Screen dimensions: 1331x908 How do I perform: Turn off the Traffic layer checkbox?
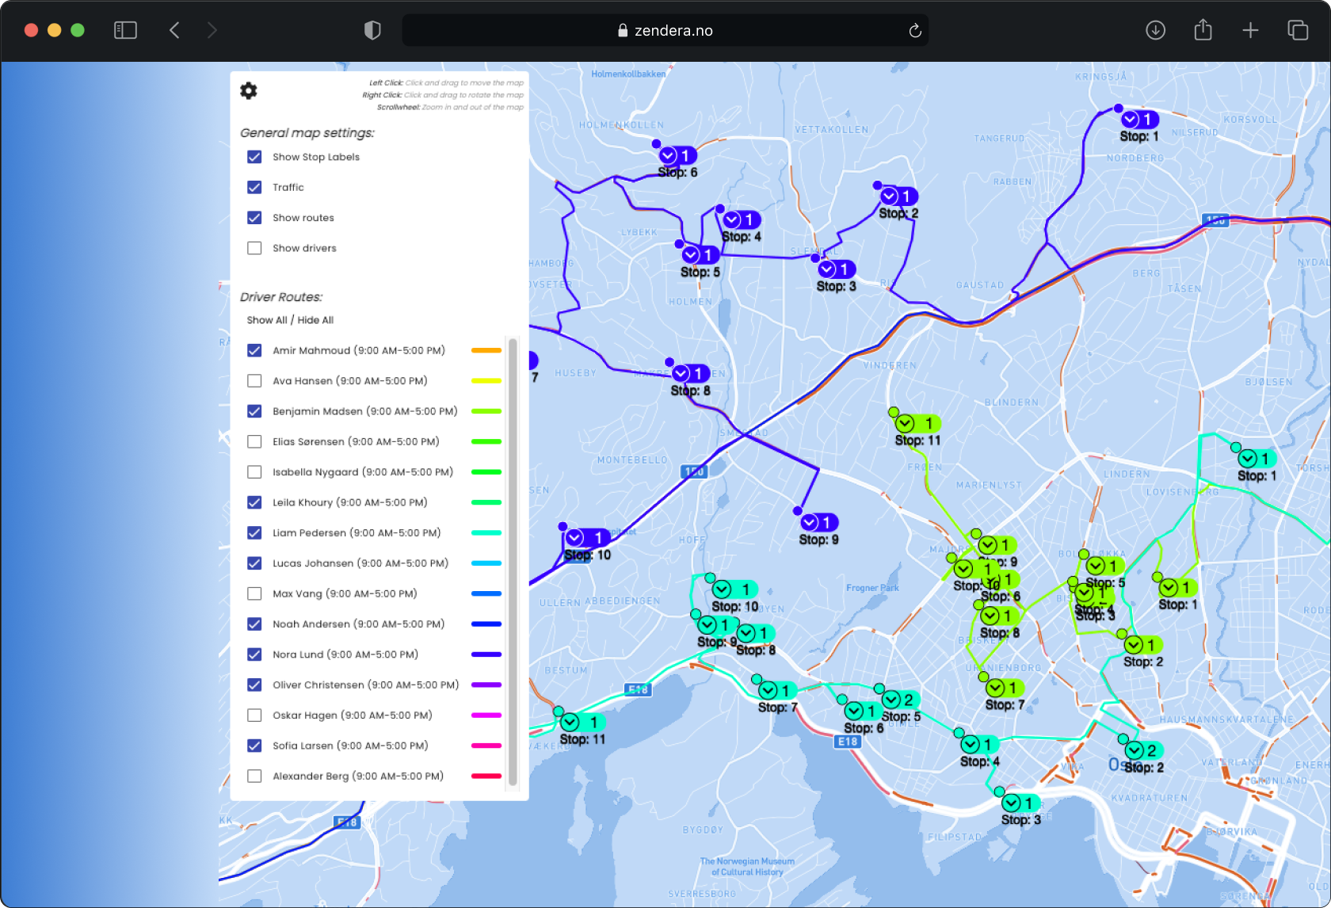point(254,187)
